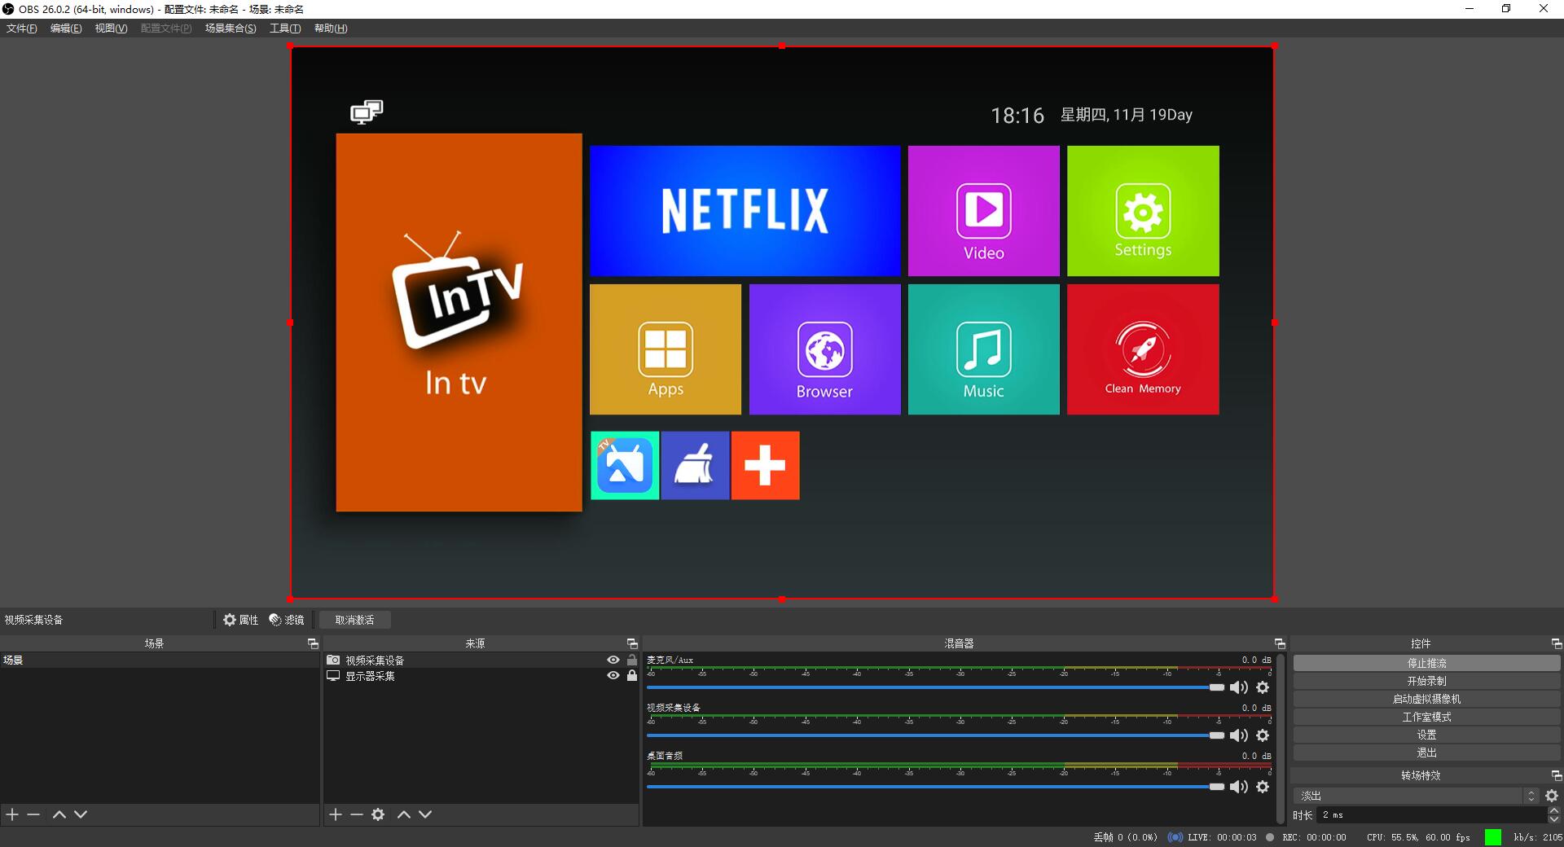
Task: Open the 文件(F) menu
Action: [22, 29]
